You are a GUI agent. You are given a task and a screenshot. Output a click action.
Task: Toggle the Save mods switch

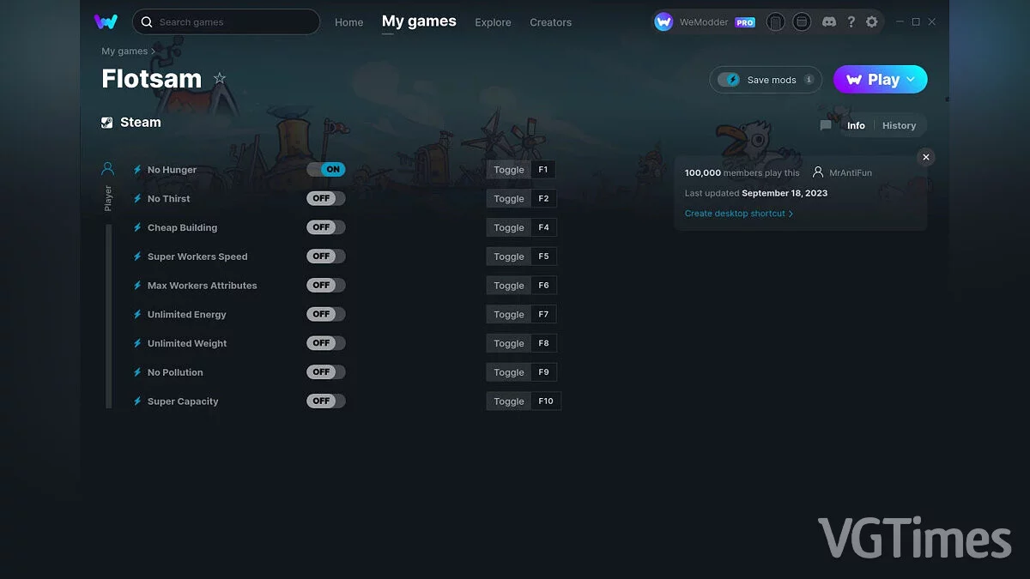point(729,80)
